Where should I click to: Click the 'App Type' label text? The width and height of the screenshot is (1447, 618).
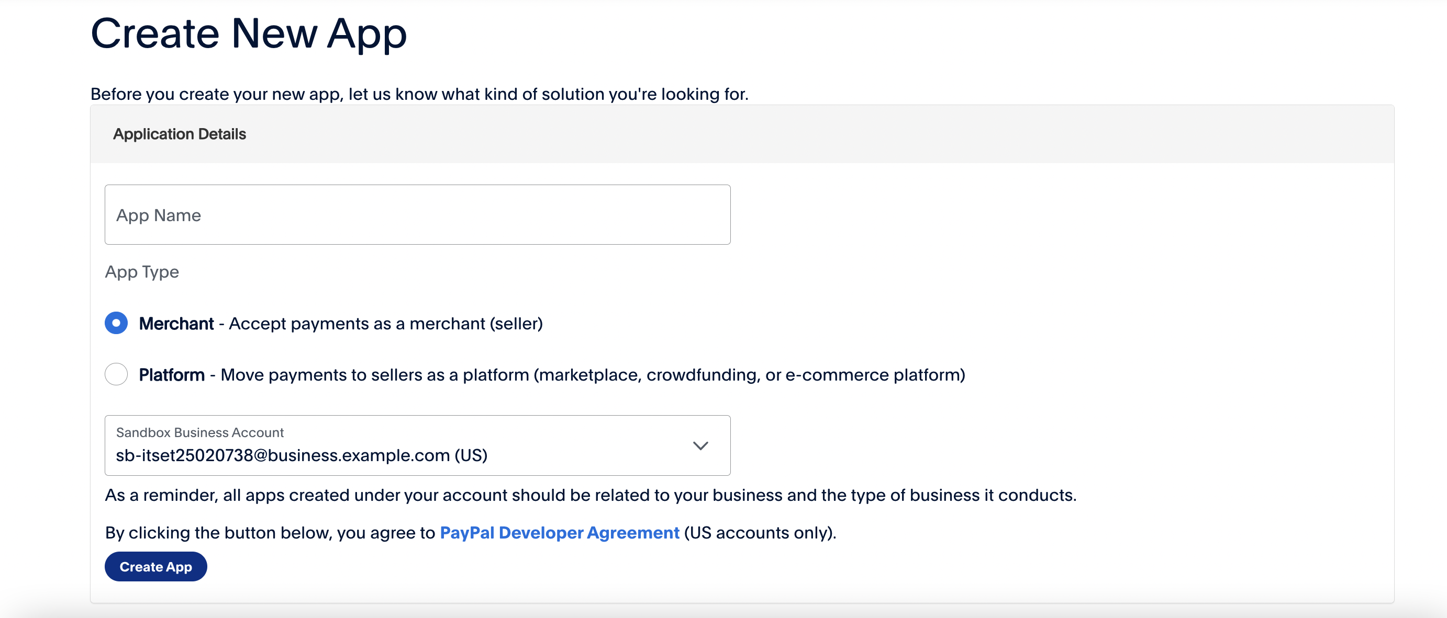[x=142, y=272]
